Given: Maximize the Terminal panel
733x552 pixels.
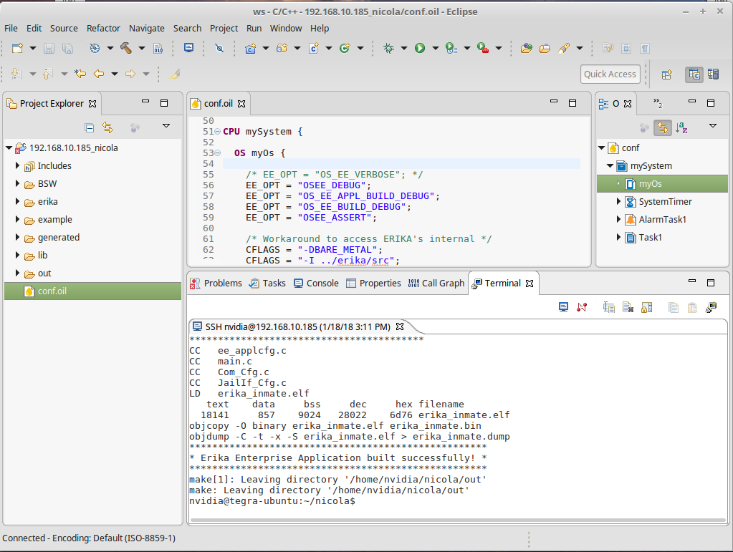Looking at the screenshot, I should pyautogui.click(x=711, y=283).
